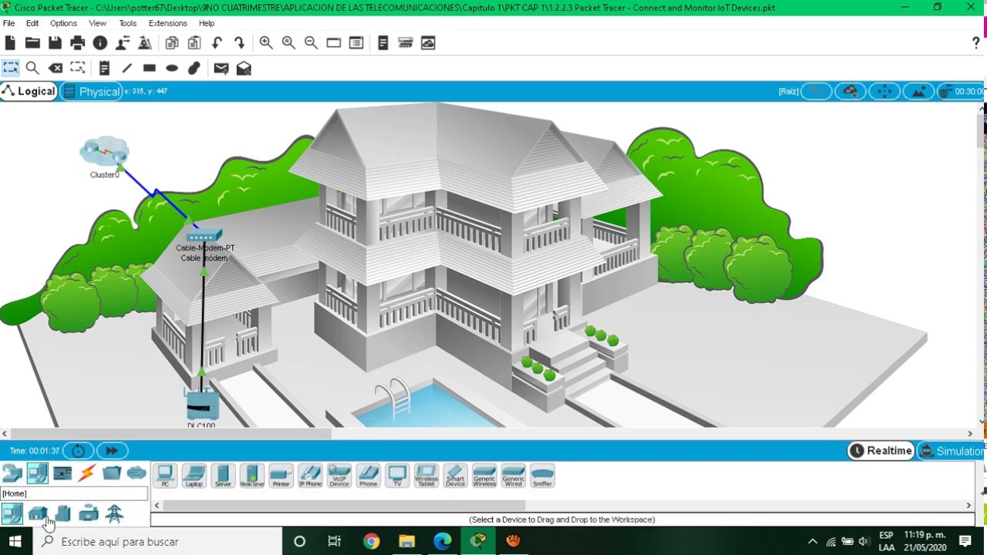Zoom in on the workspace
This screenshot has width=987, height=555.
point(266,43)
